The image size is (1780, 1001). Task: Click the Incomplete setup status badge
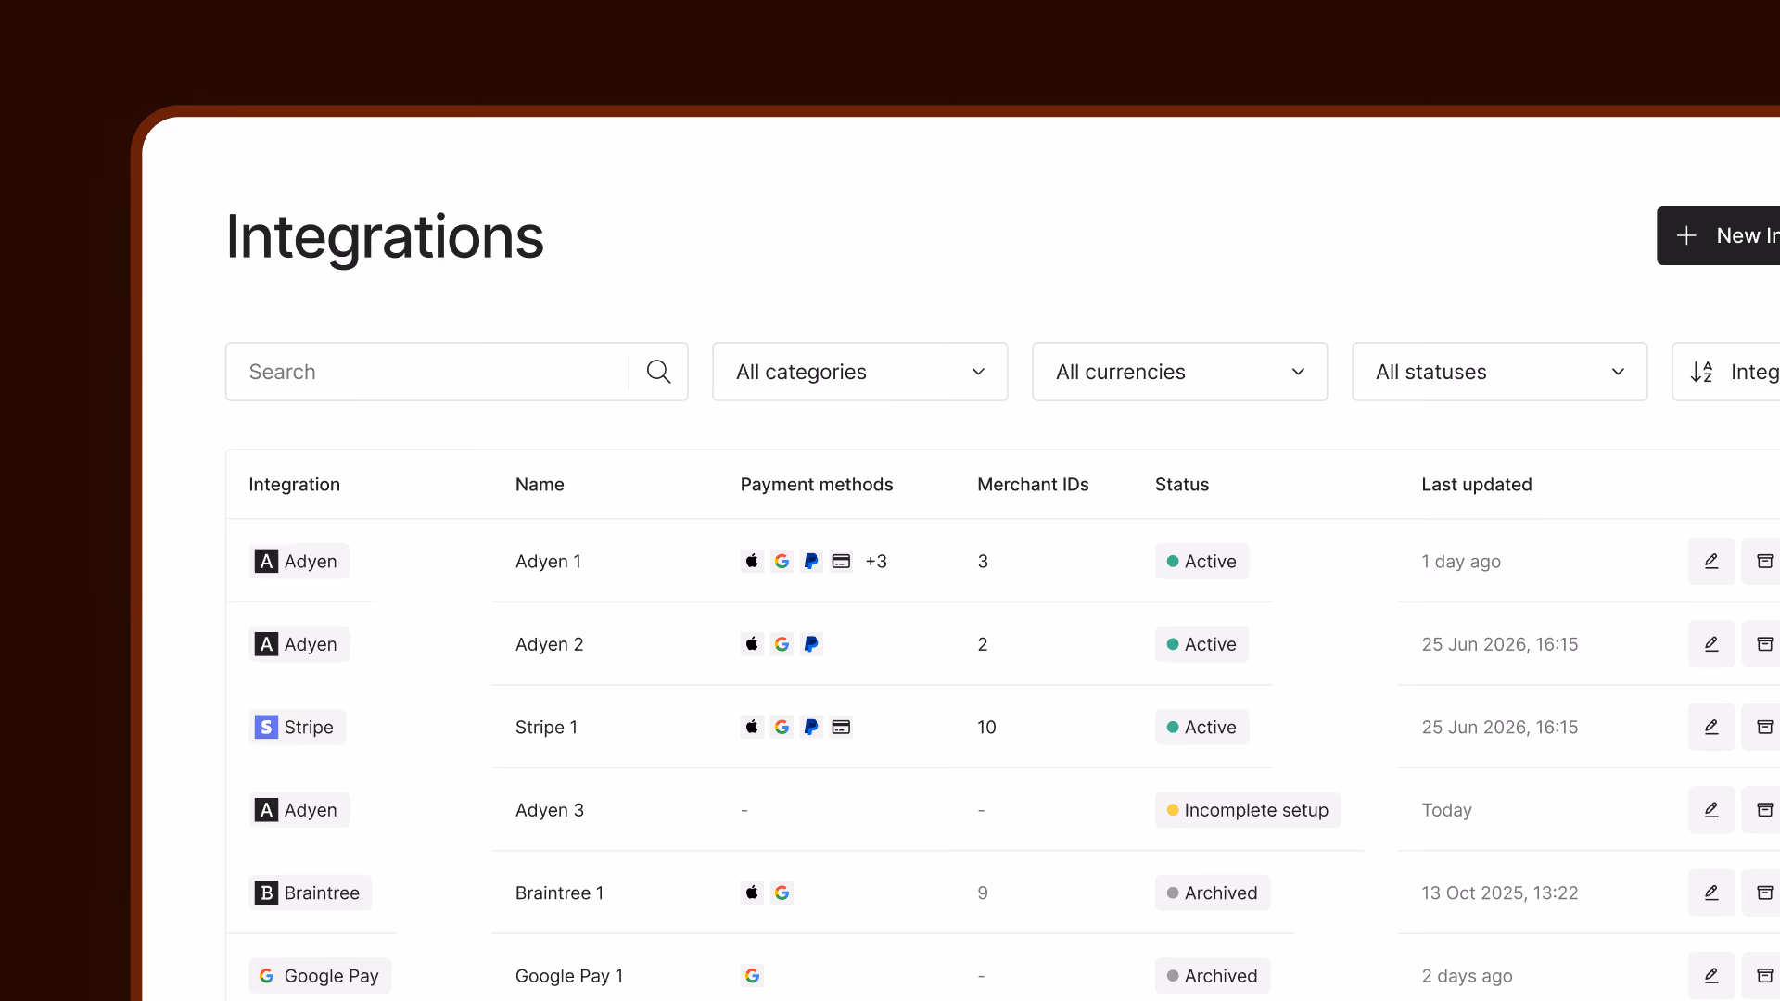(x=1247, y=810)
